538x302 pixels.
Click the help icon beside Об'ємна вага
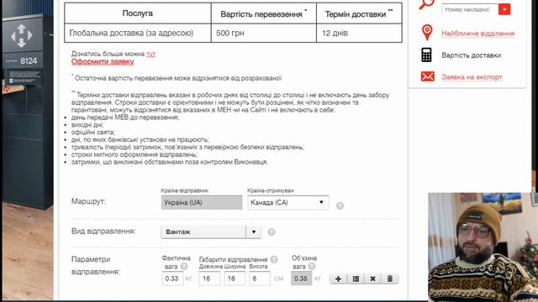click(x=312, y=266)
